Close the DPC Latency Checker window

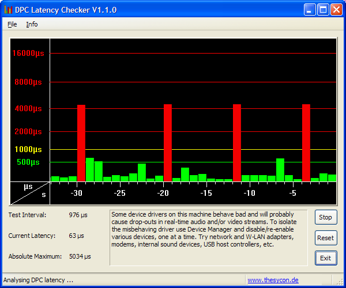[336, 10]
